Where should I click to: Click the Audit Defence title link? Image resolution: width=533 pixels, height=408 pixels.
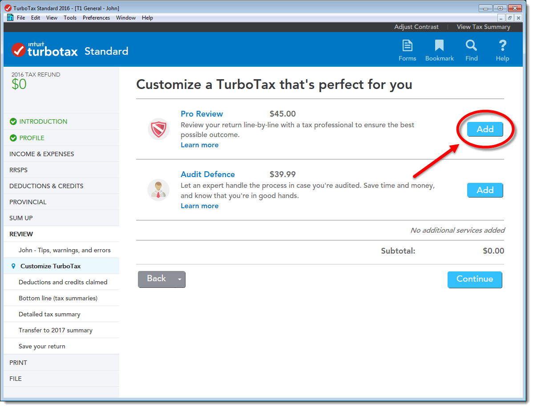pos(208,174)
